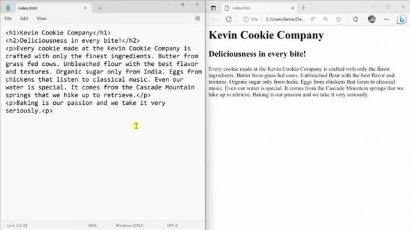
Task: Close the index.html tab in Notepad
Action: 85,8
